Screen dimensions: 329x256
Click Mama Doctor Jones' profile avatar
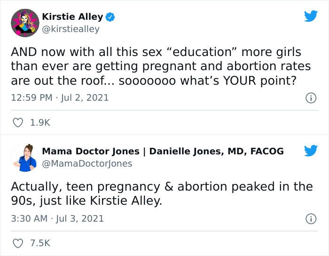pyautogui.click(x=24, y=157)
